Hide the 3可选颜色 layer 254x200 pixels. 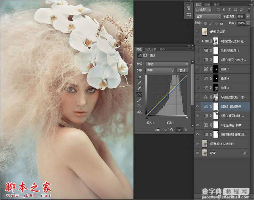(x=198, y=125)
